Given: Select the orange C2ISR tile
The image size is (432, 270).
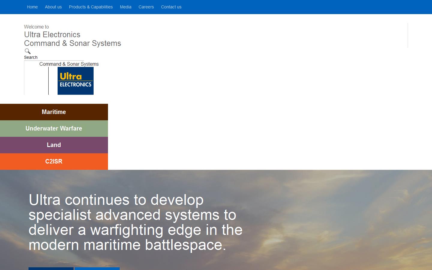Looking at the screenshot, I should (54, 161).
